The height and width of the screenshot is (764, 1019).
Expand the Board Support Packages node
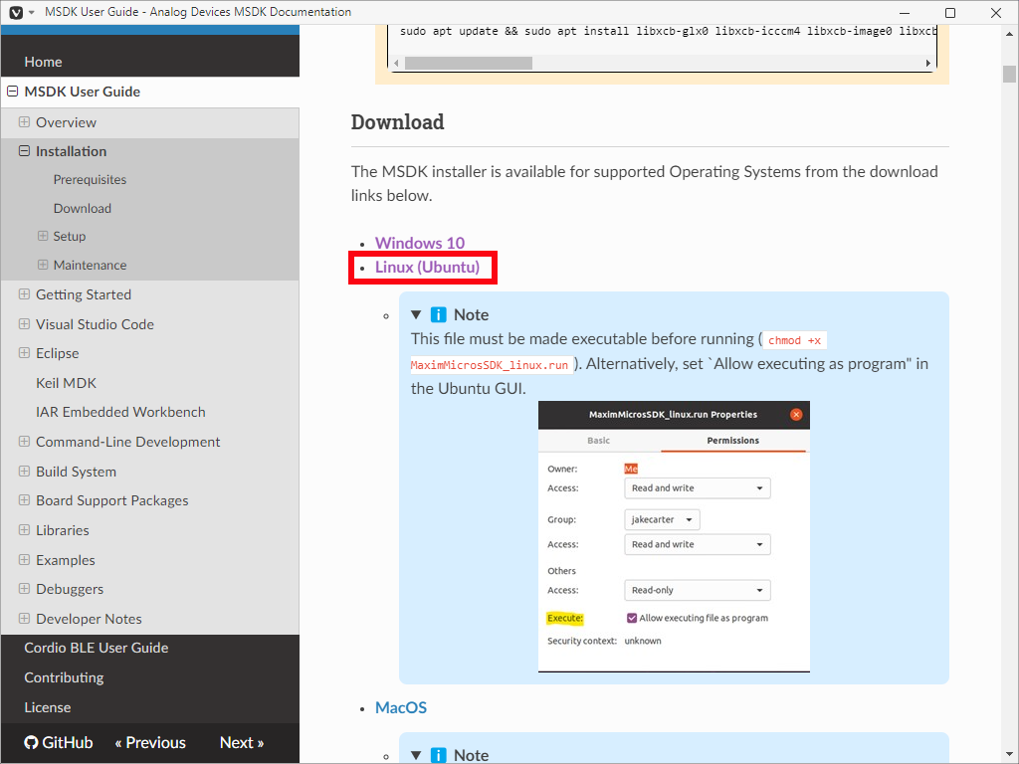coord(24,500)
